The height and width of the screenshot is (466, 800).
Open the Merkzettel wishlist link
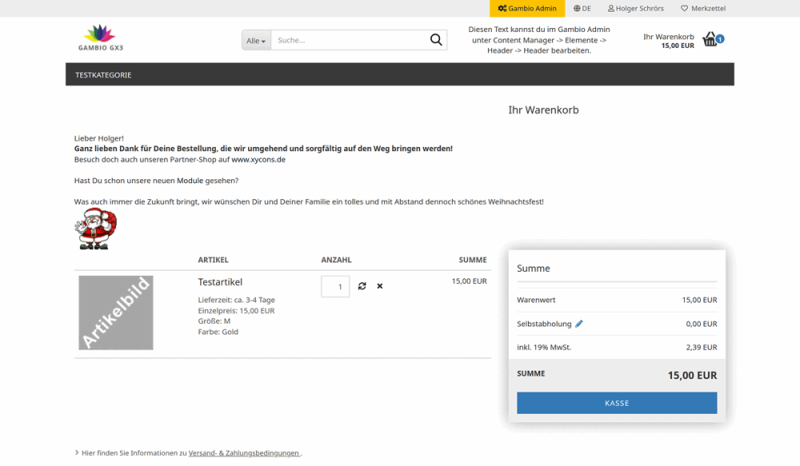703,8
